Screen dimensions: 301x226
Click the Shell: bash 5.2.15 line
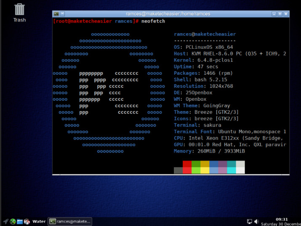pos(200,80)
